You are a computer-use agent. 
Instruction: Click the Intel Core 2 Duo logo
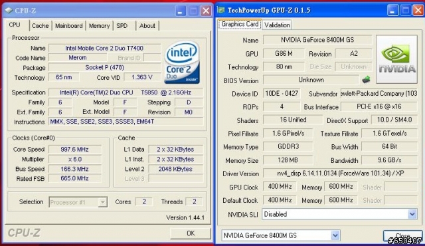coord(182,62)
